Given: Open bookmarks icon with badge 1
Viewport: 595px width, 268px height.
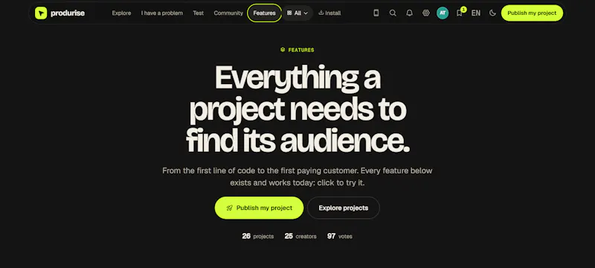Looking at the screenshot, I should pyautogui.click(x=460, y=13).
